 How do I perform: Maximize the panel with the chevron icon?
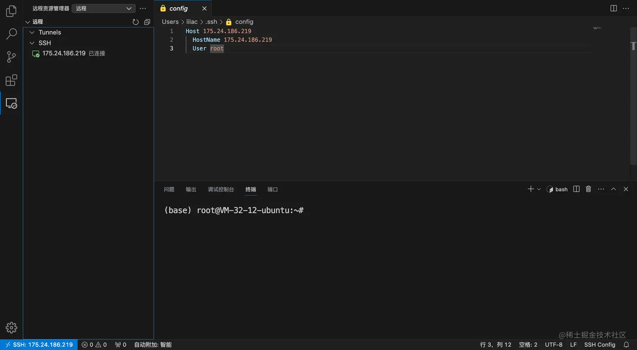(x=613, y=189)
